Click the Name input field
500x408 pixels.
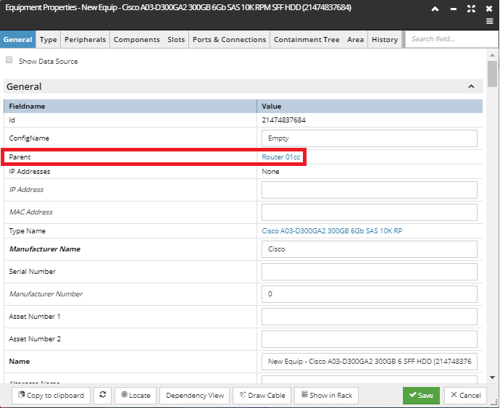click(x=370, y=362)
